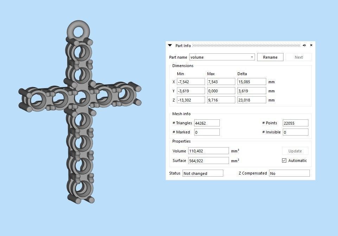Click the Max column header
This screenshot has height=236, width=338.
click(211, 74)
